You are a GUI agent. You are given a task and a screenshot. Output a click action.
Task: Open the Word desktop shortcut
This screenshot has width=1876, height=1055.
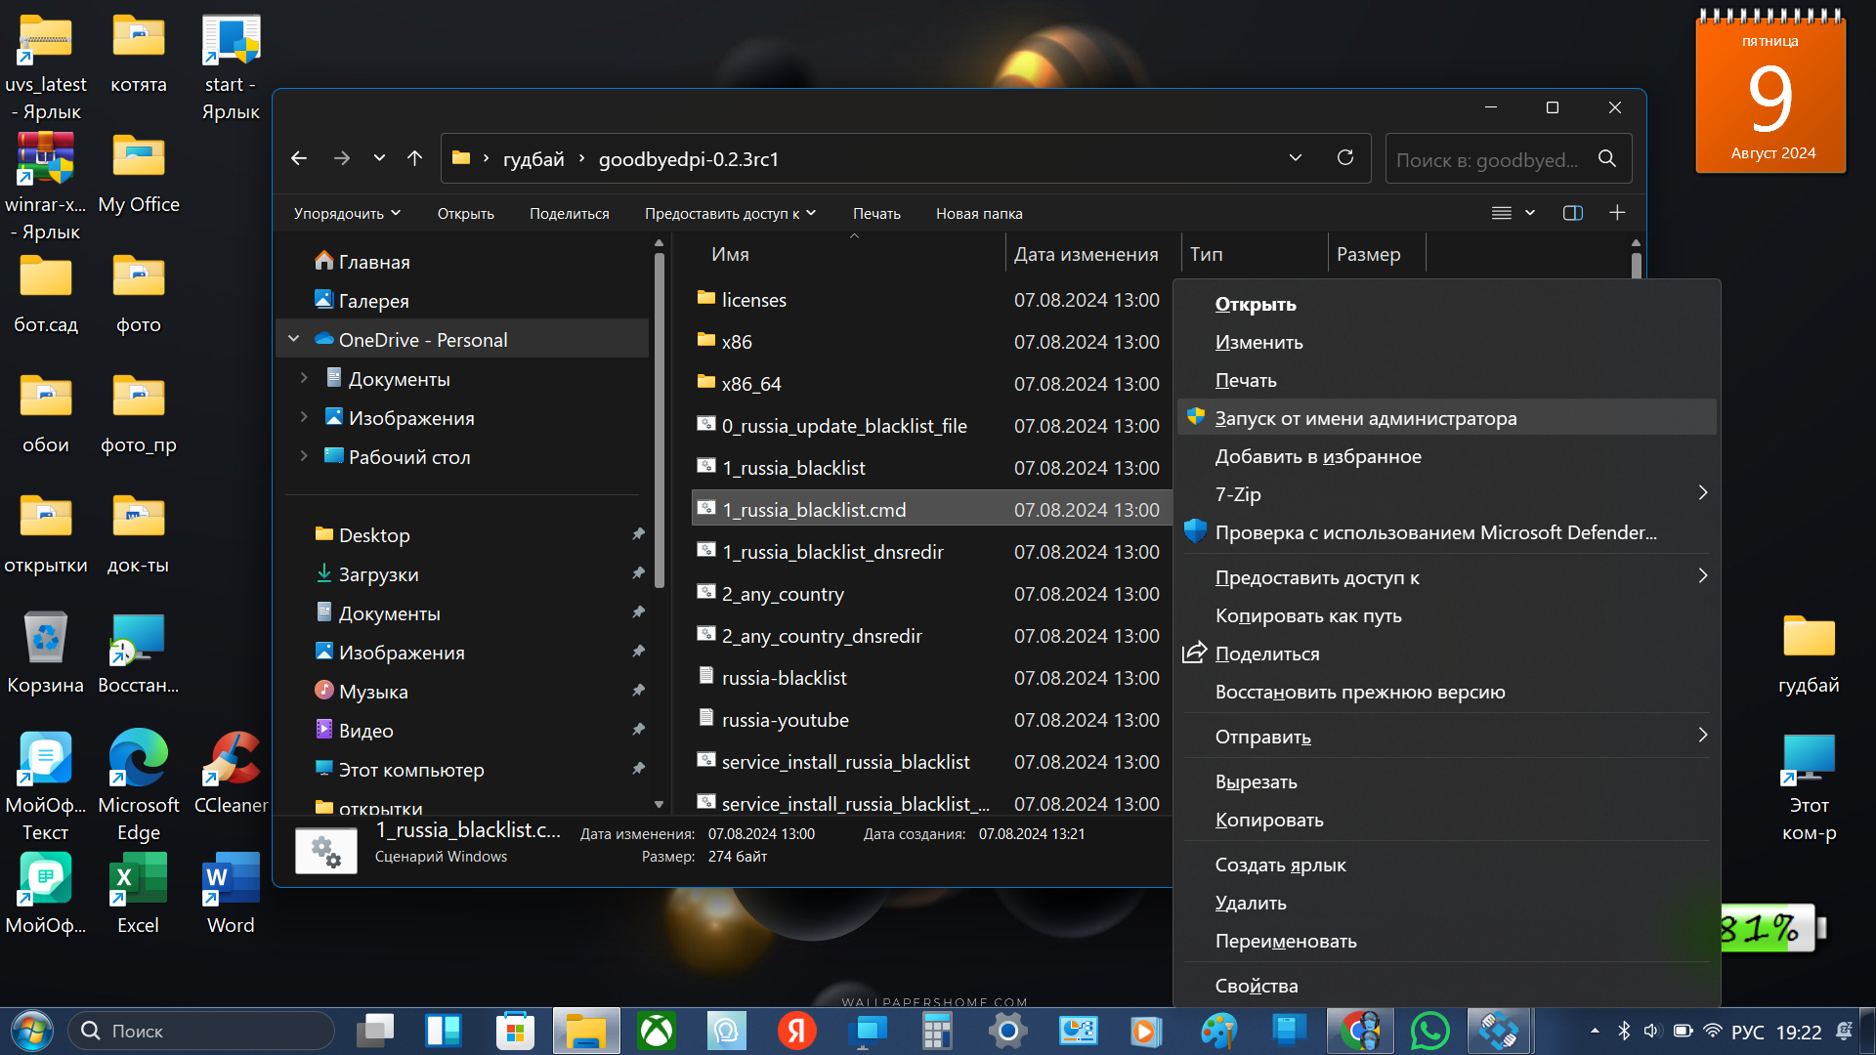click(231, 893)
